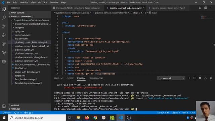
Task: Click the synchronize changes status item
Action: point(18,113)
